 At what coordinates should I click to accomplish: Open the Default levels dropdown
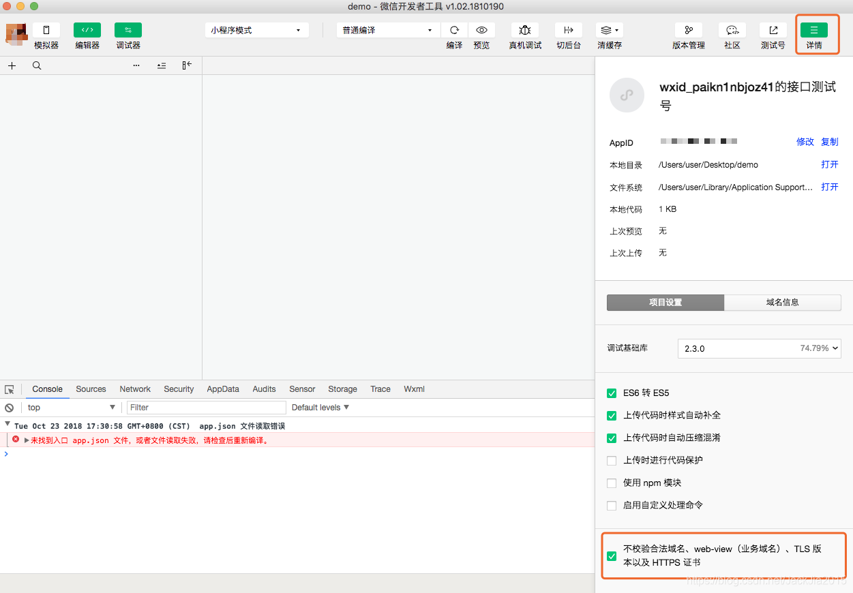click(x=320, y=408)
